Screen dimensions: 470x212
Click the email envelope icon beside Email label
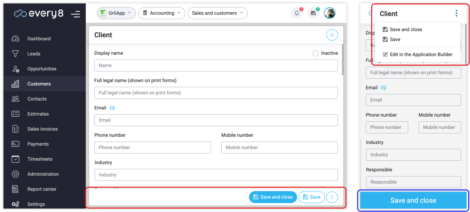(x=112, y=108)
